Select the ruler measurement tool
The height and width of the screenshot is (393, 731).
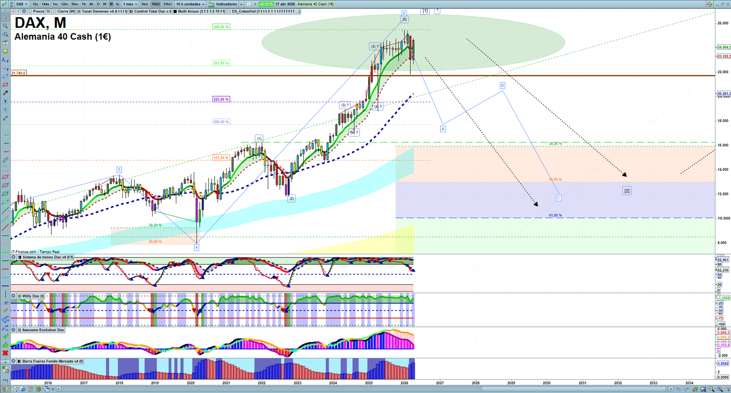5,160
